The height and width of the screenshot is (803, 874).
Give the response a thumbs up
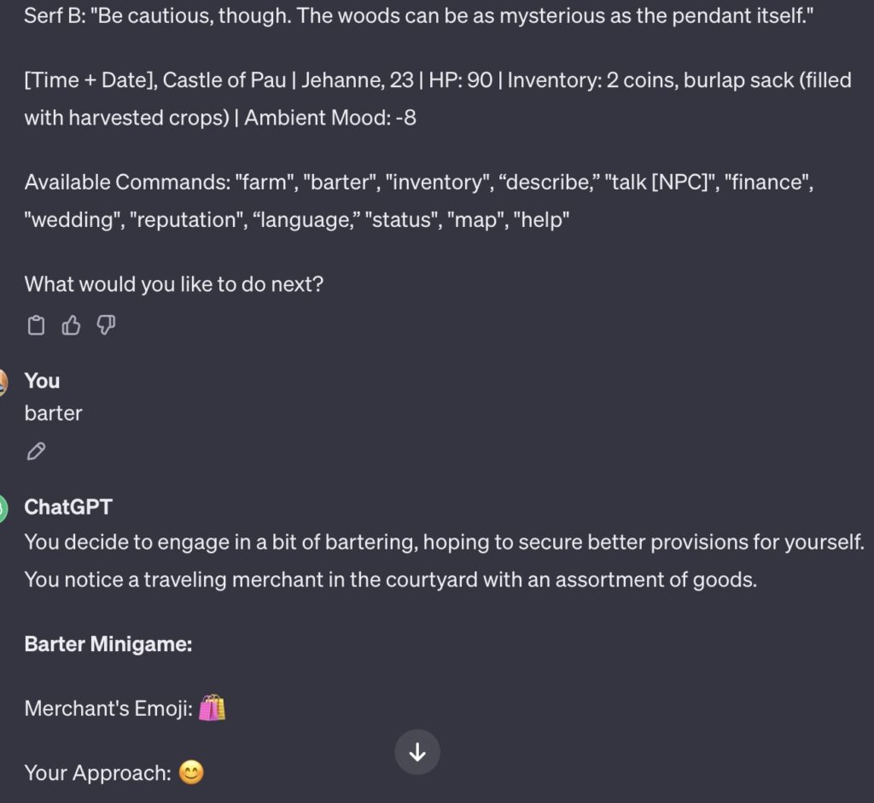pos(71,325)
